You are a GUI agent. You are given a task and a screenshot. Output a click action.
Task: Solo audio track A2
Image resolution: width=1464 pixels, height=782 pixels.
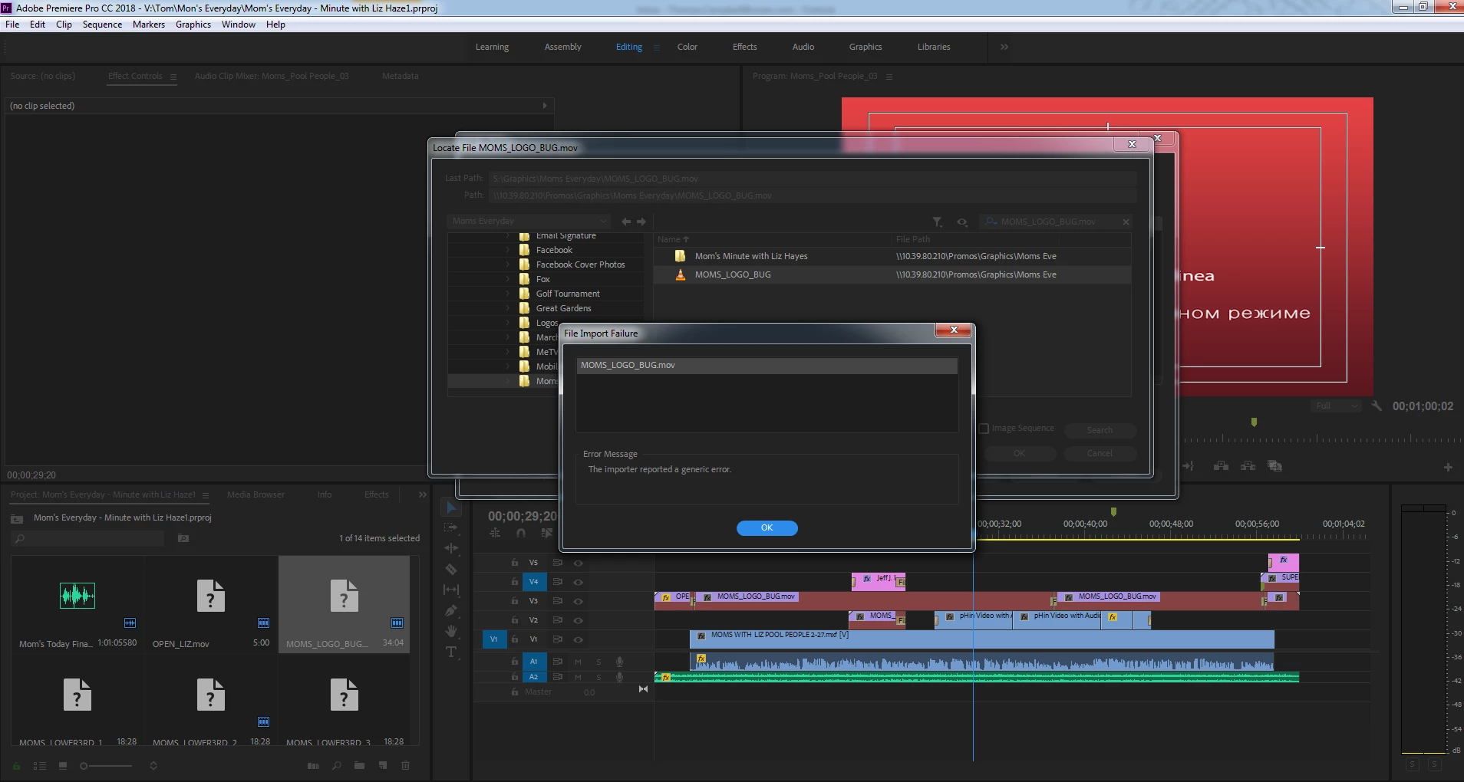[598, 677]
